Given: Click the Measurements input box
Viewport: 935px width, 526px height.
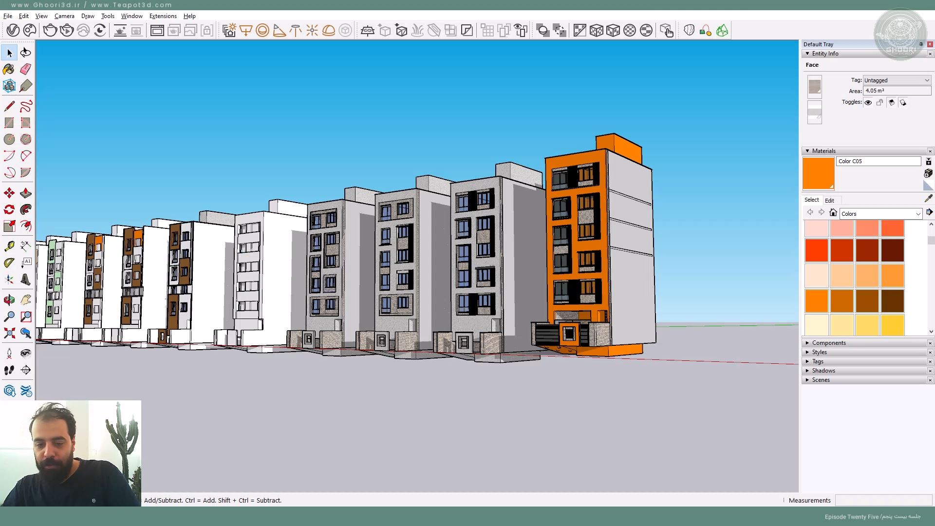Looking at the screenshot, I should [x=883, y=500].
